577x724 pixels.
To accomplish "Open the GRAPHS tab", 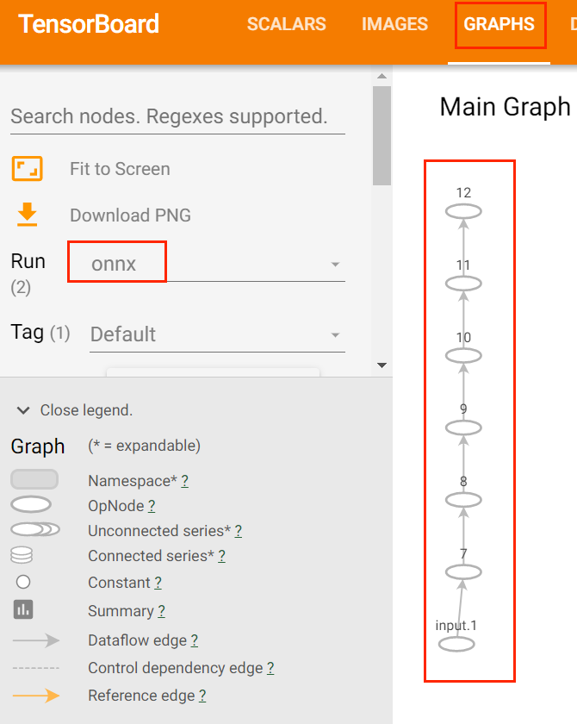I will click(499, 24).
